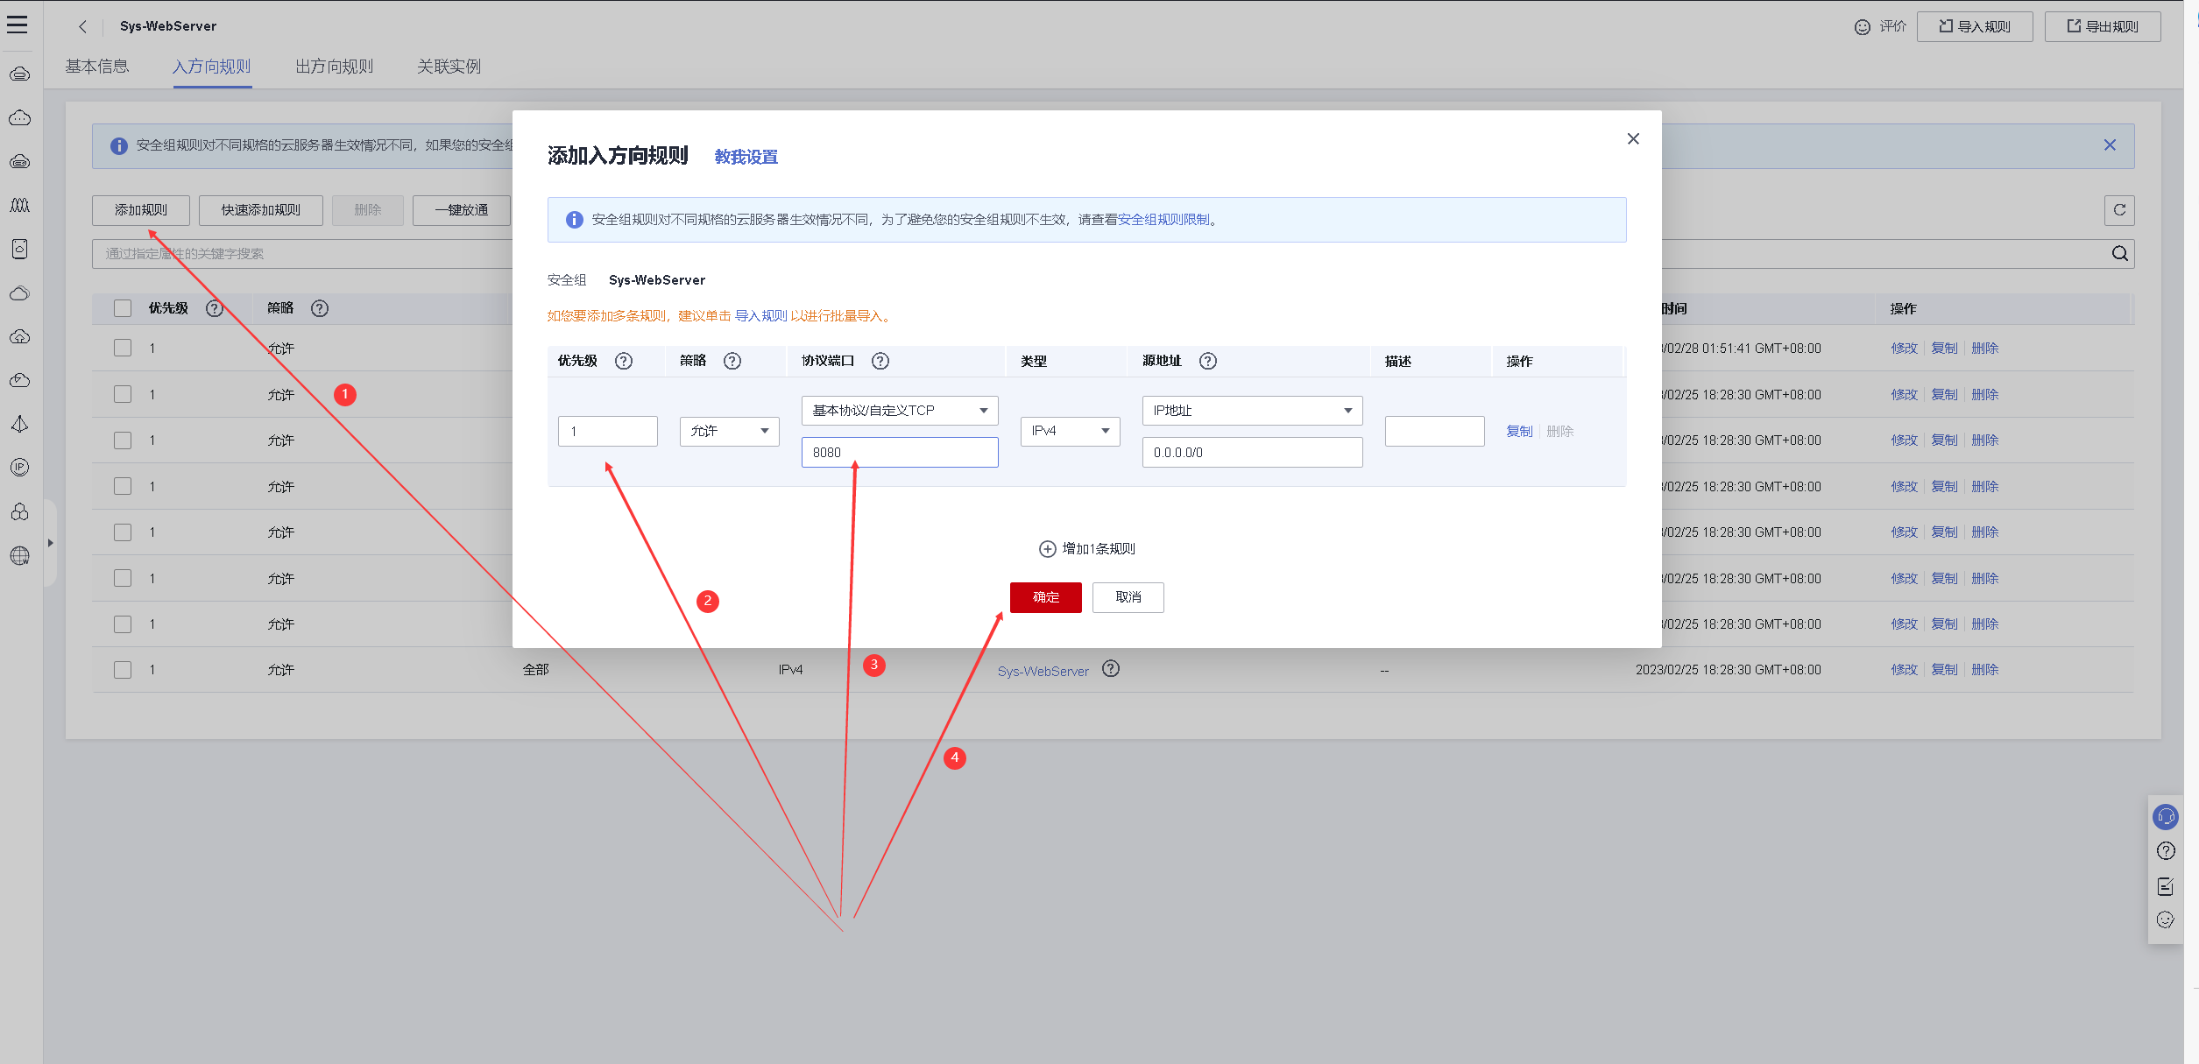Click the plus icon for 增加1条规则
This screenshot has width=2199, height=1064.
1047,549
